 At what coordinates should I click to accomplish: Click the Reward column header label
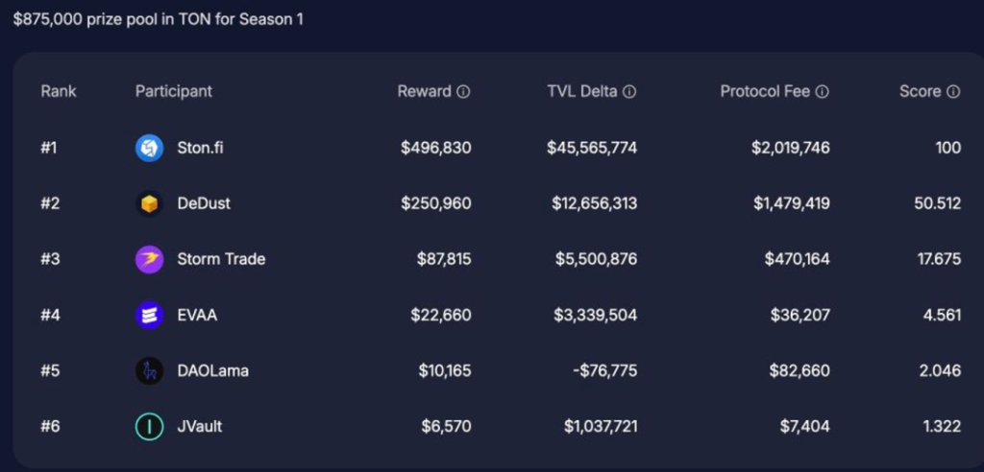tap(424, 91)
